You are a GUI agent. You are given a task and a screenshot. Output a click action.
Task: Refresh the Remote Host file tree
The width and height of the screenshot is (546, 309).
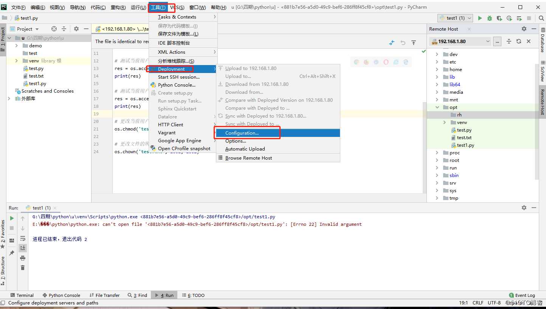point(519,41)
